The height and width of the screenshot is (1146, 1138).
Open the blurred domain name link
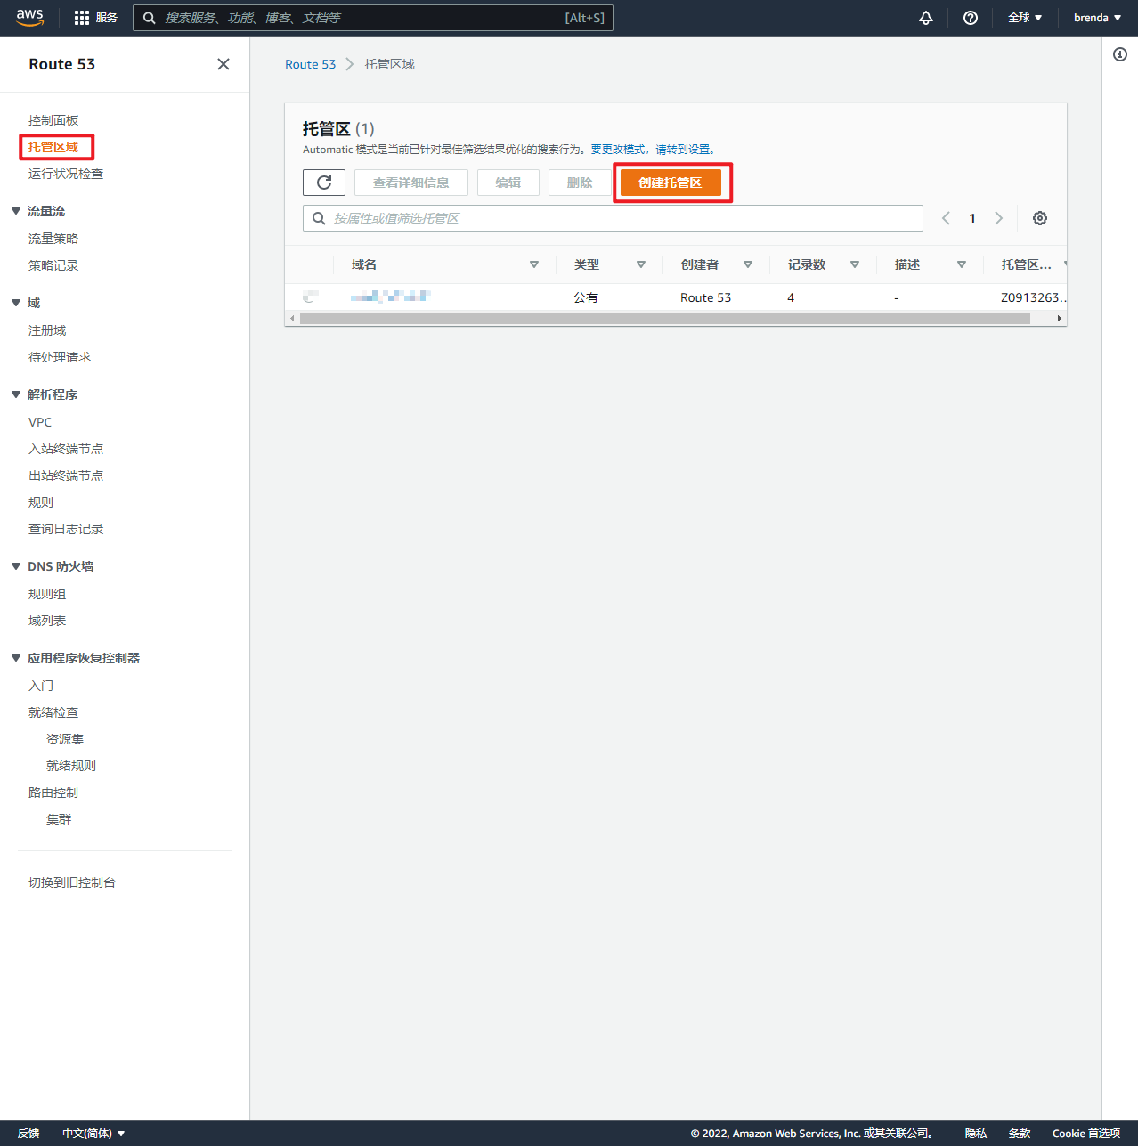click(x=390, y=297)
